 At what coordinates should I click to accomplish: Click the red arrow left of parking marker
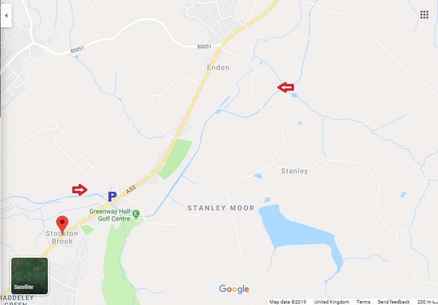pyautogui.click(x=80, y=190)
